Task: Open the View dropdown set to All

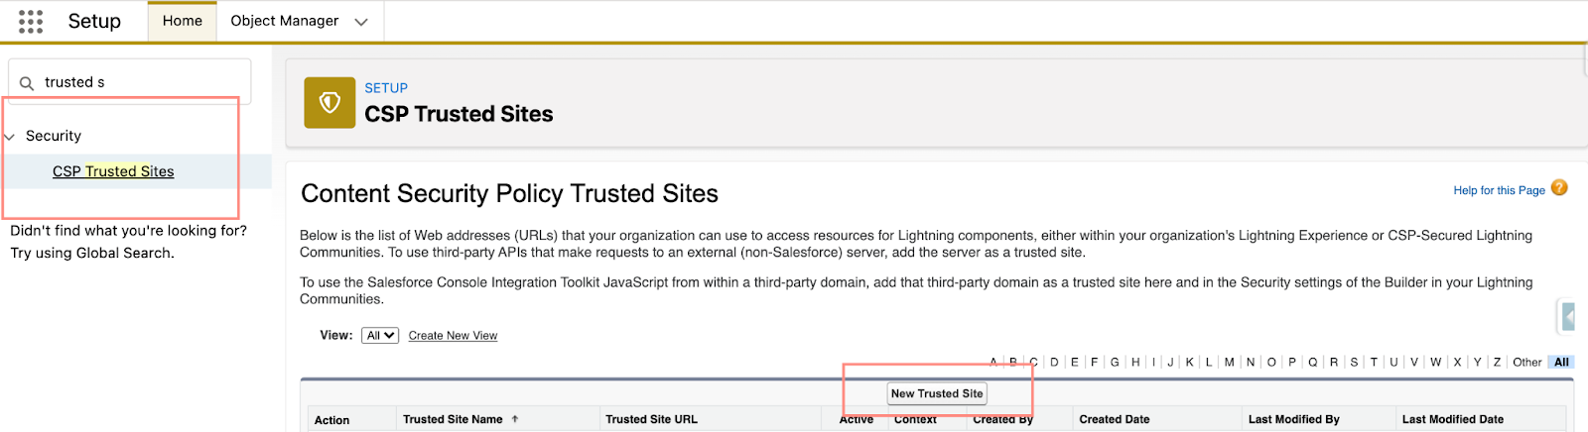Action: (380, 336)
